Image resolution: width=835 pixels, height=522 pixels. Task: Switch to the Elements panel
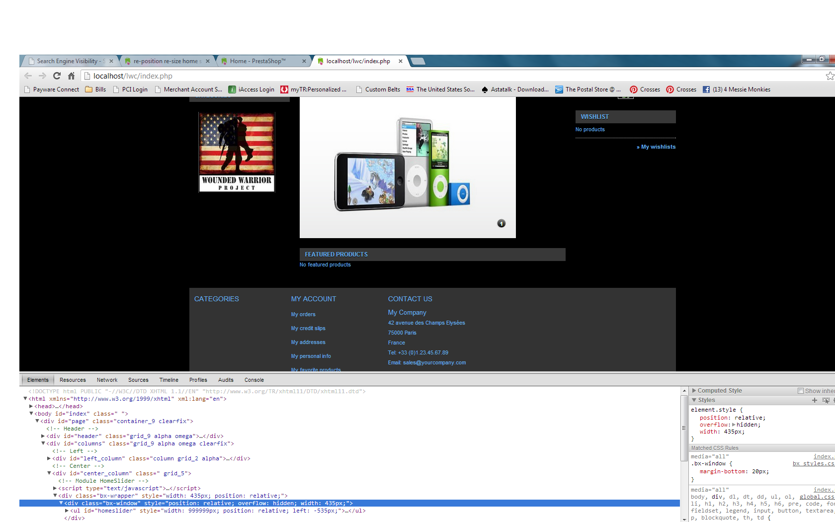pos(38,380)
